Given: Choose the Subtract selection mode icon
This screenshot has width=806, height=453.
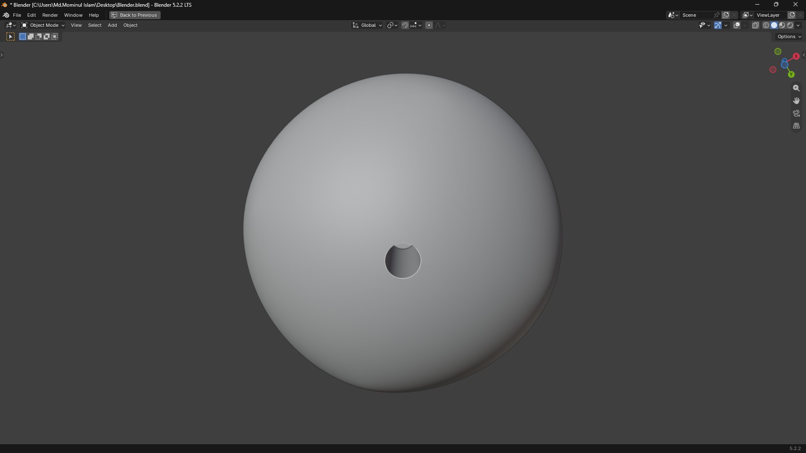Looking at the screenshot, I should click(x=39, y=37).
